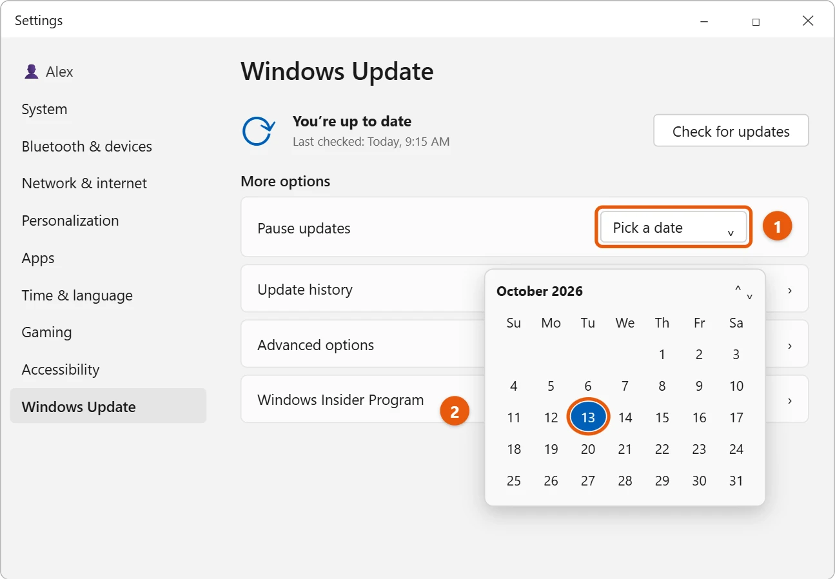Select October 31 in the calendar
The image size is (835, 579).
point(736,480)
